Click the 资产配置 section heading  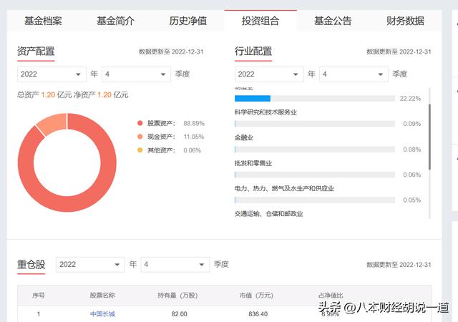click(36, 51)
